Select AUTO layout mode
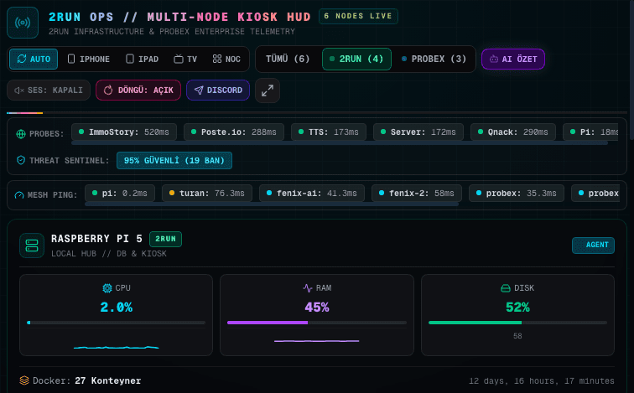 point(34,59)
